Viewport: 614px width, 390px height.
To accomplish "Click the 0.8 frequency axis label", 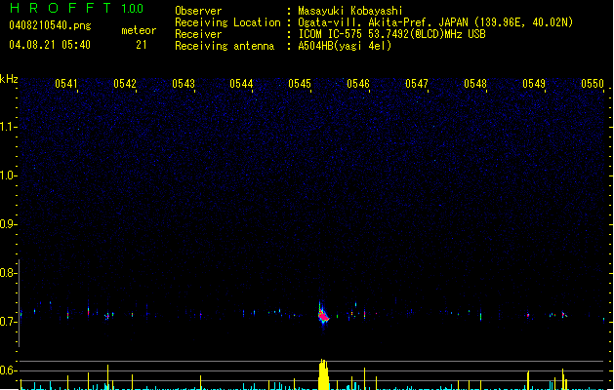I will (9, 273).
